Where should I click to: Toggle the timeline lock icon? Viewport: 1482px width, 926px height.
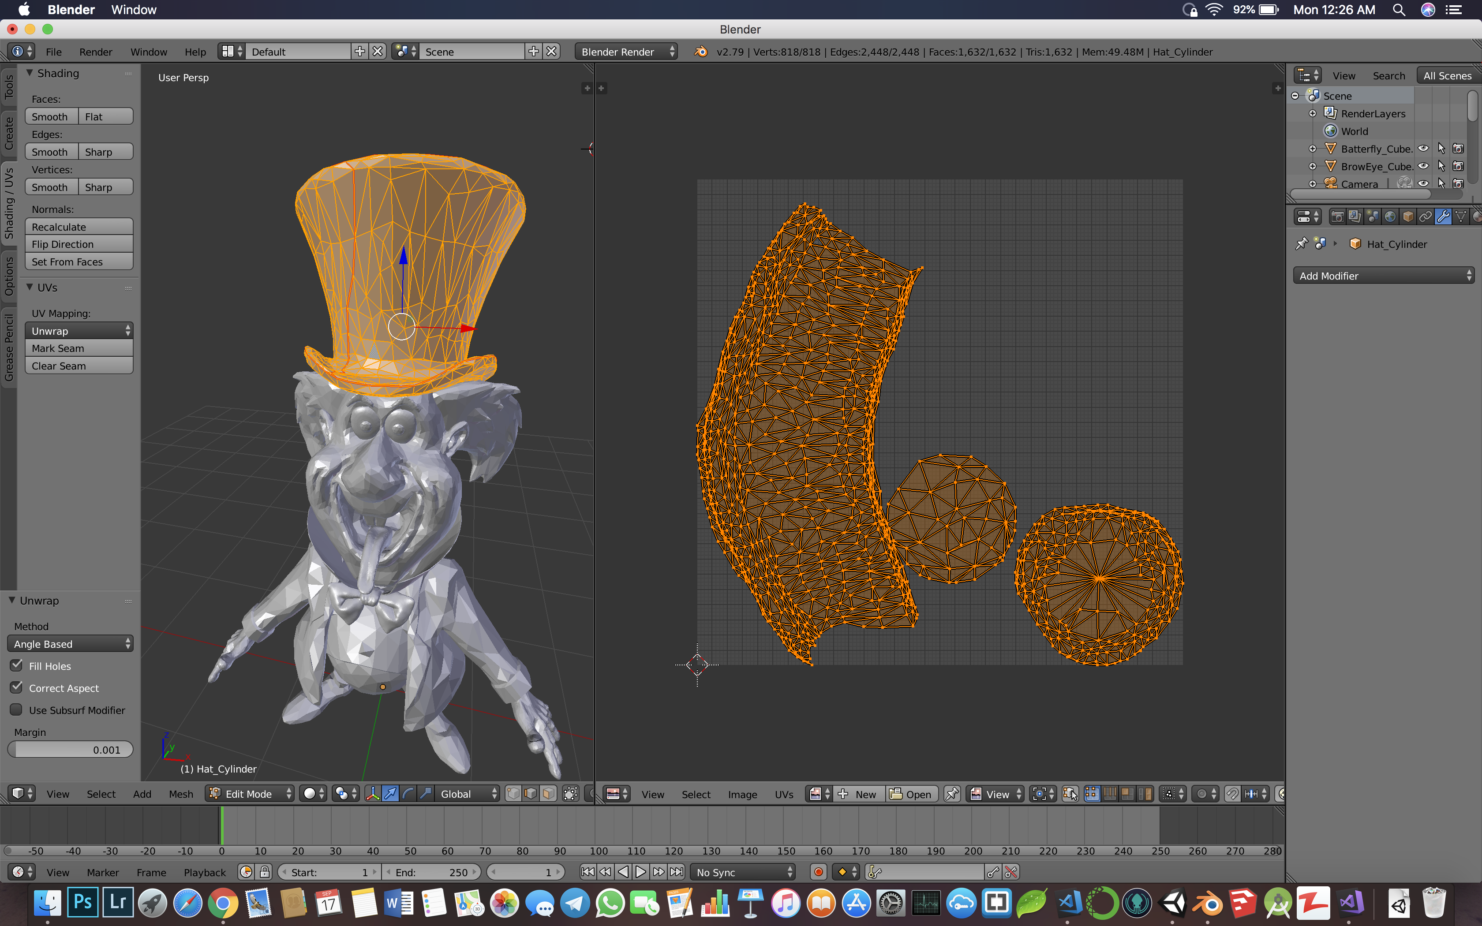(265, 872)
